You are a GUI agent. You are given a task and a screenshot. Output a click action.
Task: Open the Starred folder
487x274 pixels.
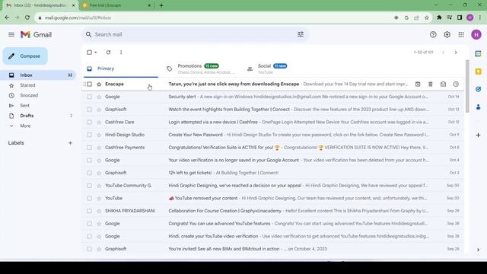pos(39,85)
